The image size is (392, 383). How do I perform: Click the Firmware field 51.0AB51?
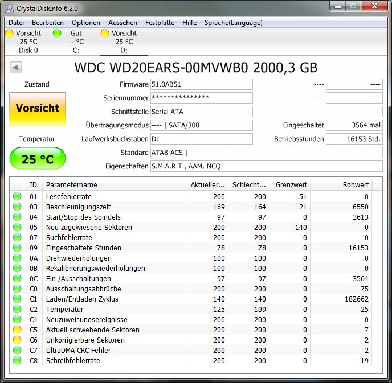[202, 84]
